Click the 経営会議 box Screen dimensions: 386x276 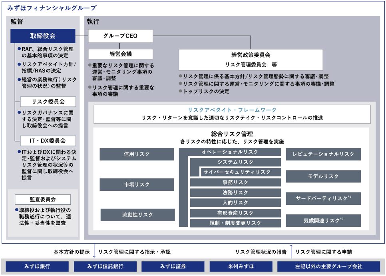tap(120, 54)
